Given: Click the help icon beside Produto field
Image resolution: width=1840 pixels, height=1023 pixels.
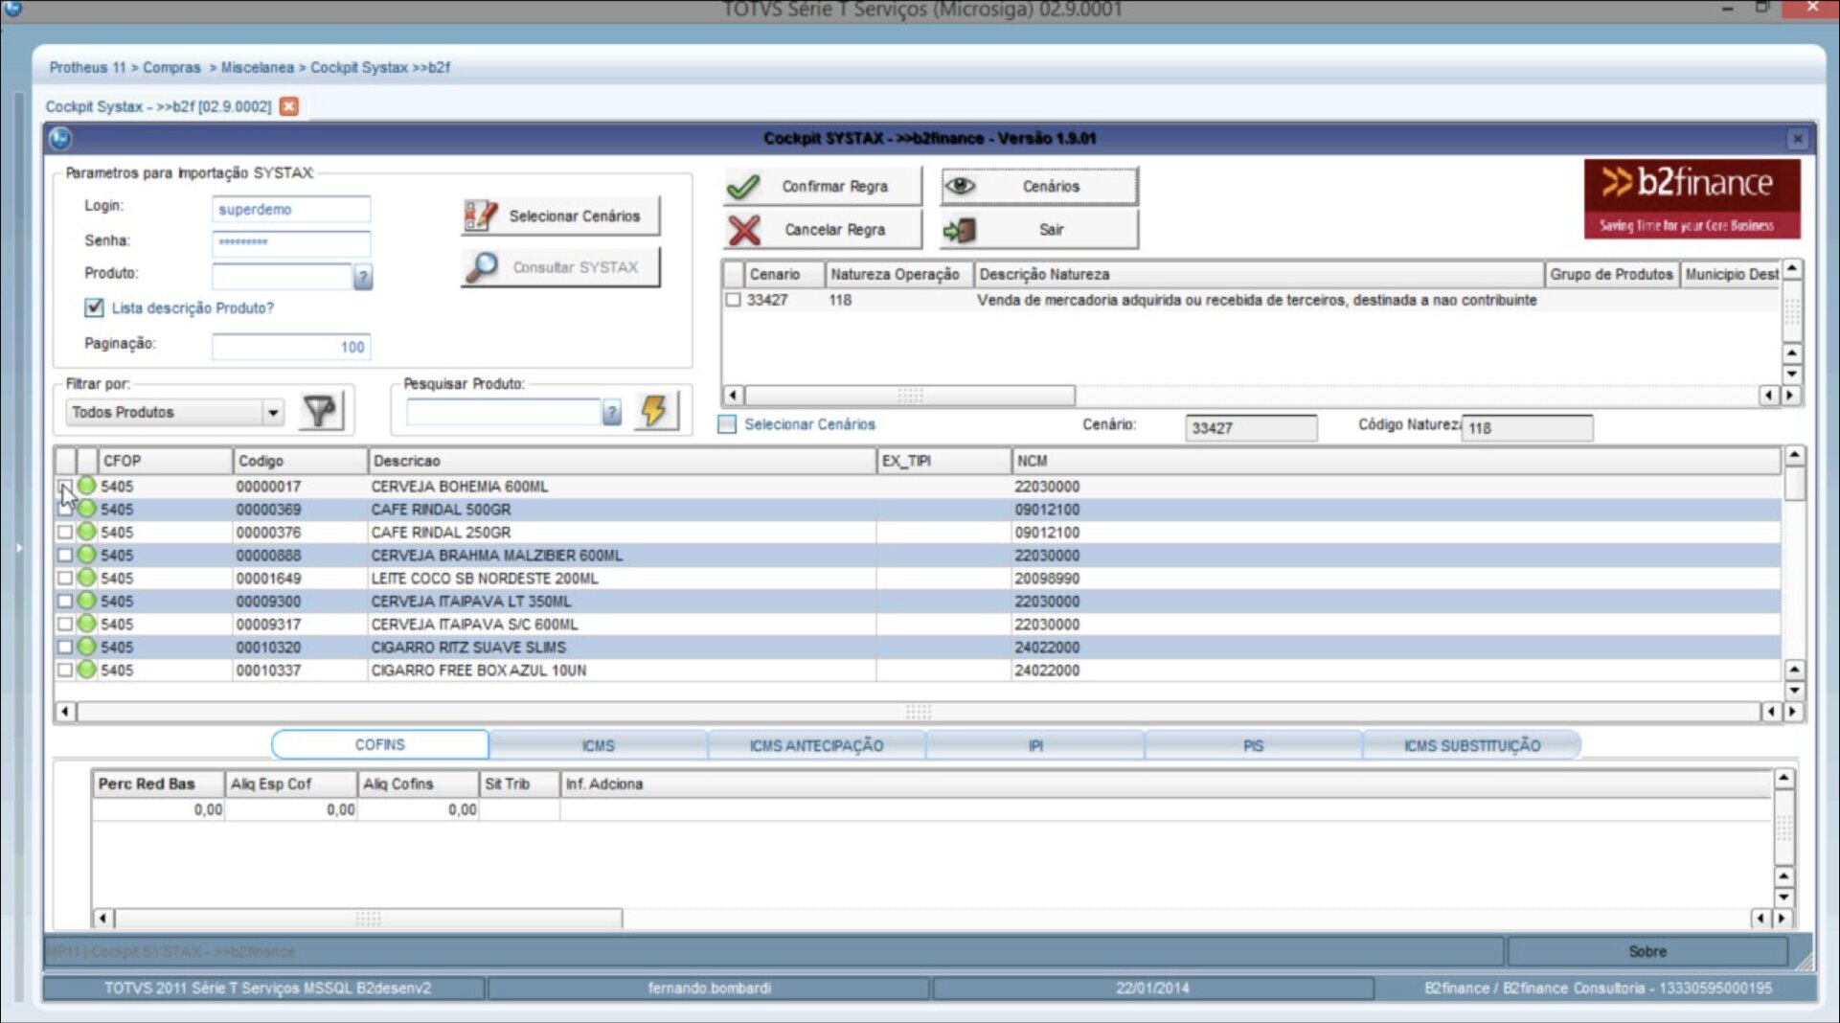Looking at the screenshot, I should (x=363, y=278).
